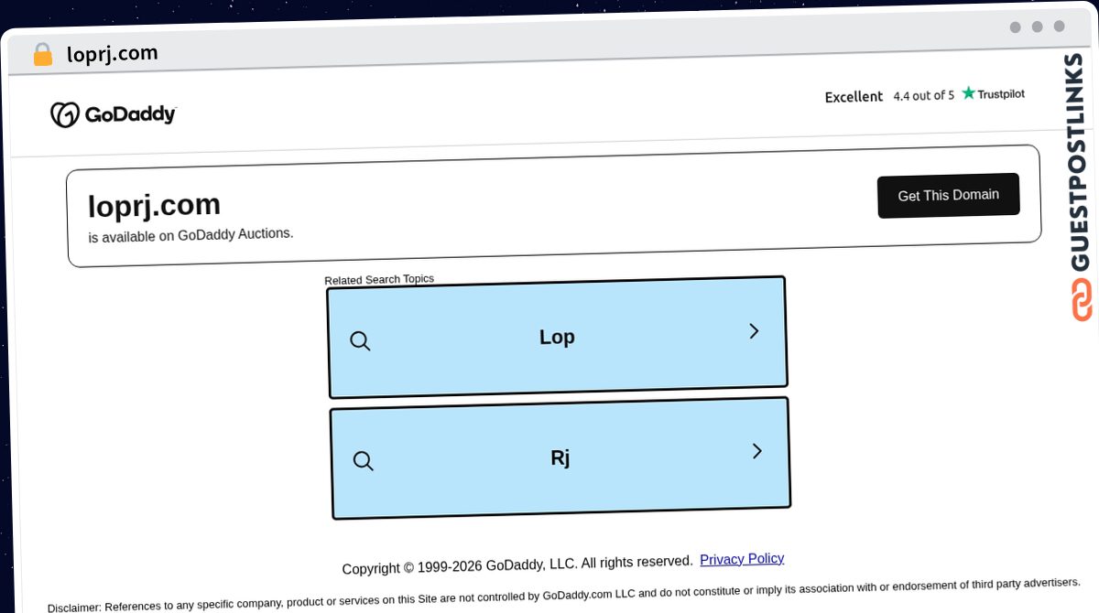Image resolution: width=1099 pixels, height=613 pixels.
Task: Click the 'Excellent' rating label
Action: pos(854,97)
